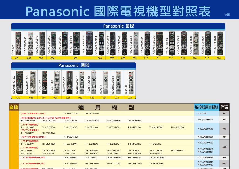Image resolution: width=239 pixels, height=169 pixels.
Task: Click the "A面" label in the title banner
Action: point(227,15)
